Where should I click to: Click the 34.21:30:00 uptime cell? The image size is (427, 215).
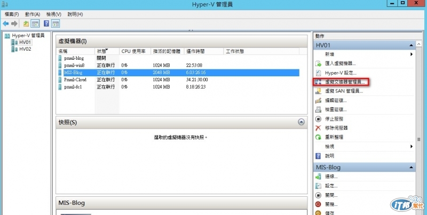click(197, 79)
